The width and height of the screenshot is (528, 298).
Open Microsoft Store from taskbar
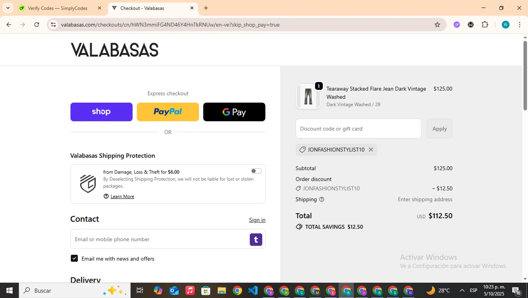click(x=206, y=291)
